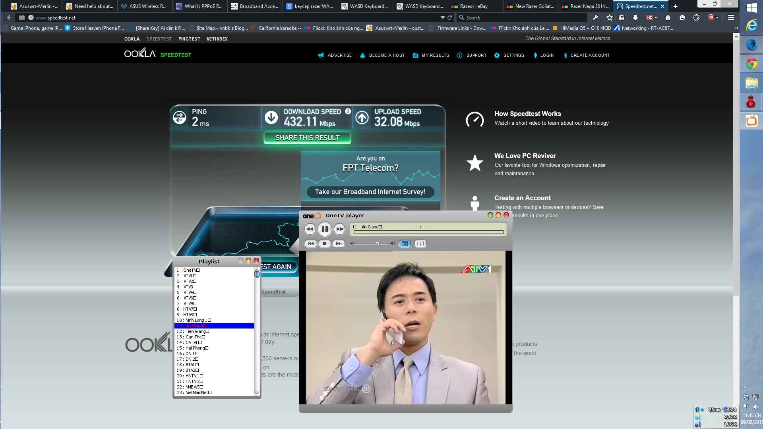Screen dimensions: 763x429
Task: Open Chrome from side dock
Action: [751, 64]
